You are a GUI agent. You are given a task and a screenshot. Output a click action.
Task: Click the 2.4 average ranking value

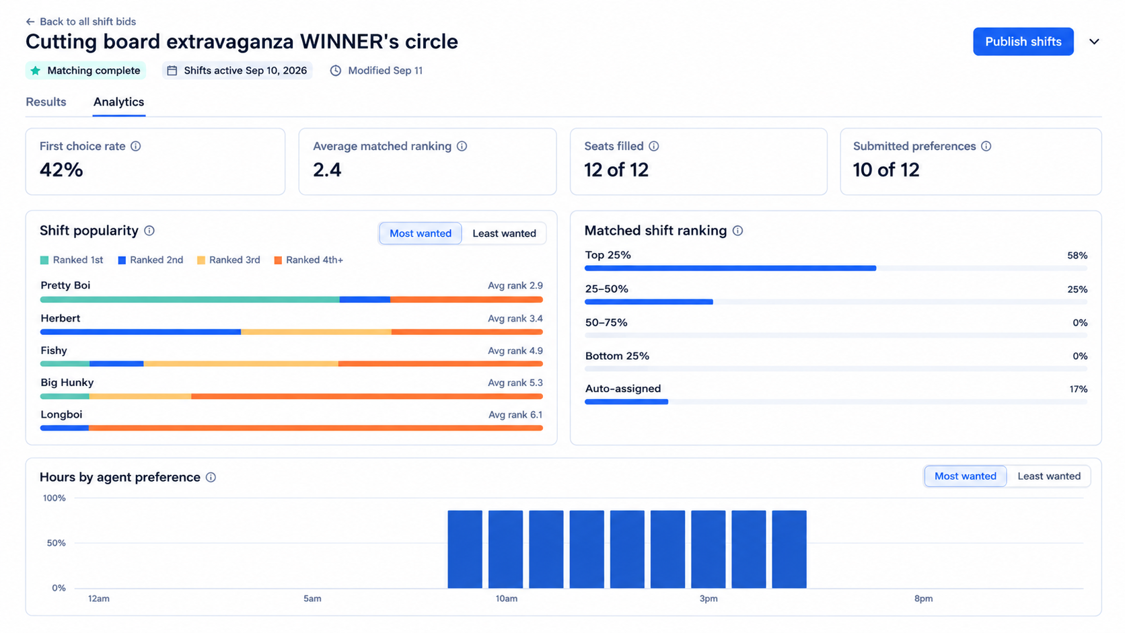click(x=327, y=170)
